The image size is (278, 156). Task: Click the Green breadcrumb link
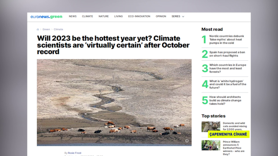pos(46,29)
